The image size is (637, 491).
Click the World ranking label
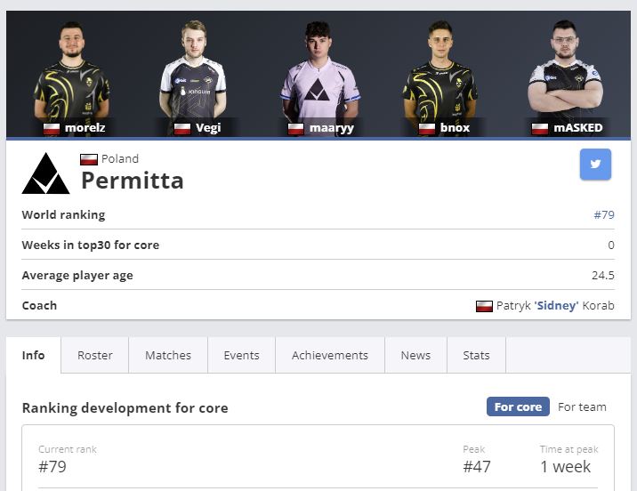[x=63, y=215]
